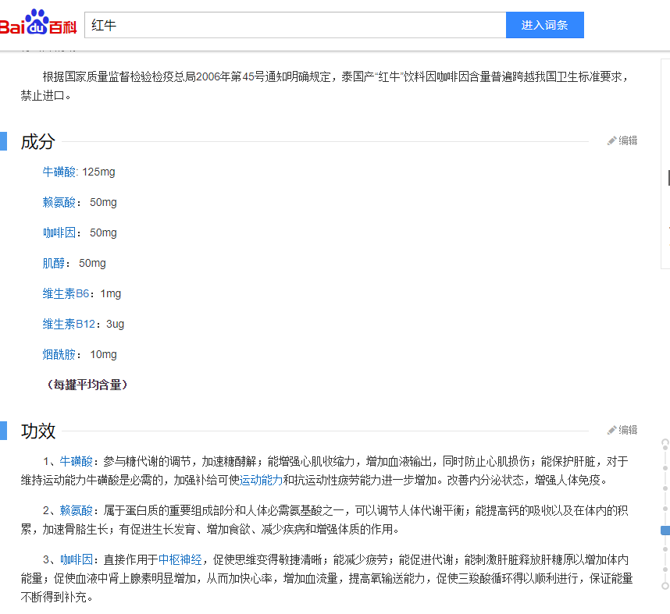Open the 肌醇 ingredient link
670x614 pixels.
53,263
